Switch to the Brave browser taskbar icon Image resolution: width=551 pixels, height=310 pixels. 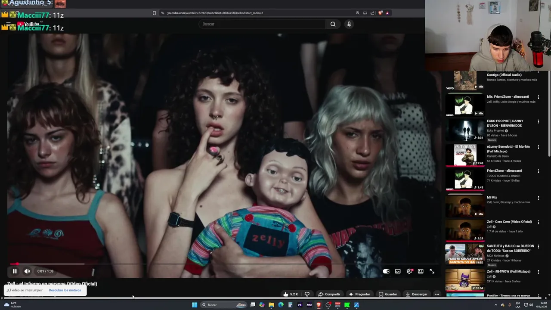click(319, 305)
